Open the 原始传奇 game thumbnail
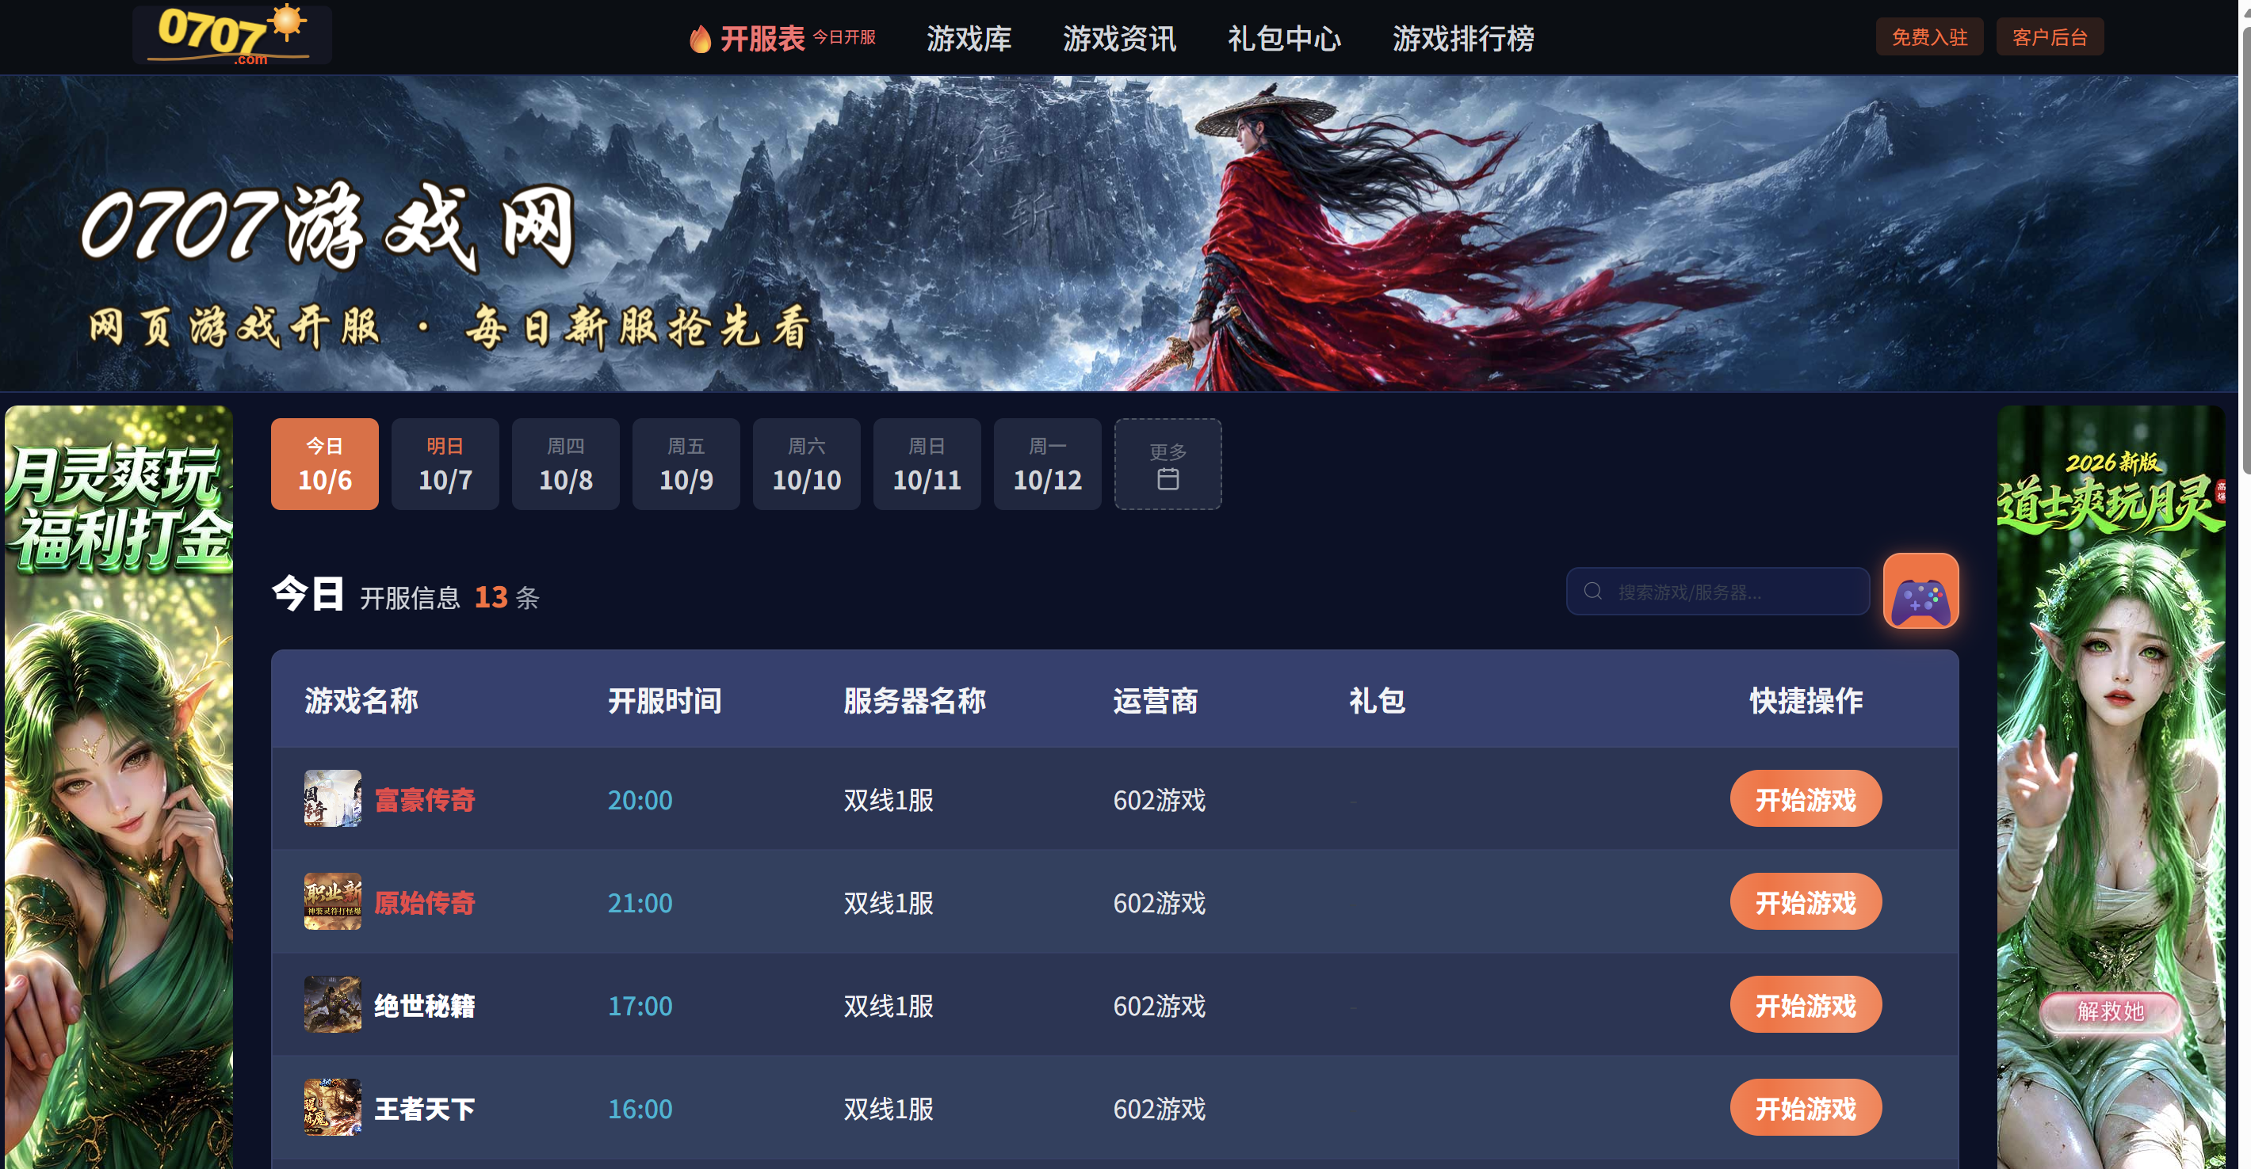 click(332, 901)
